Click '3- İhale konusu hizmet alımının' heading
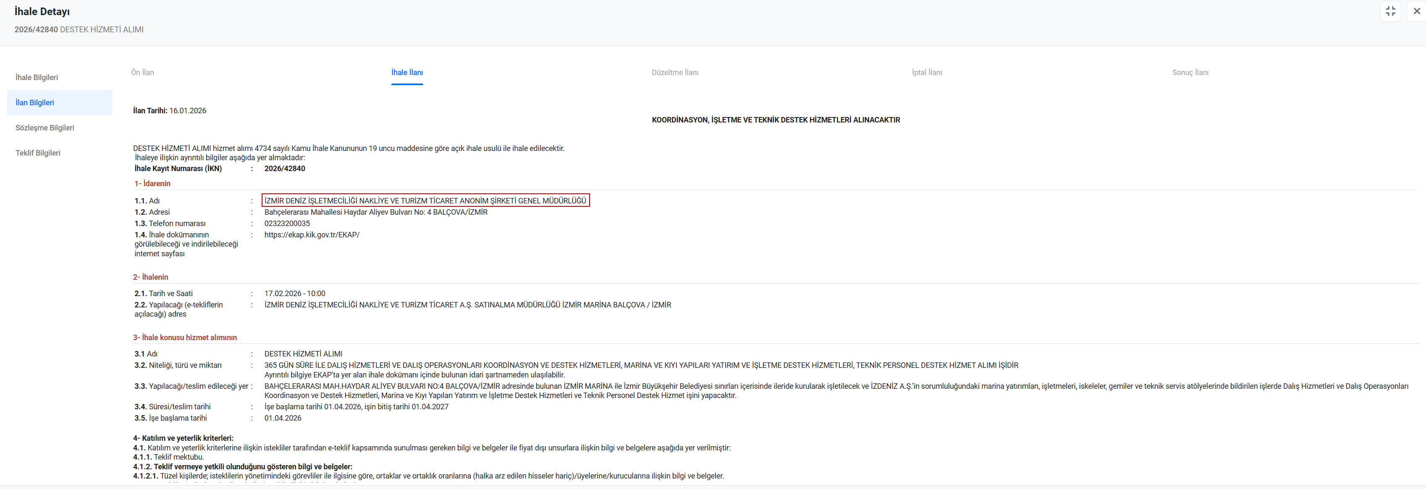Image resolution: width=1426 pixels, height=489 pixels. point(185,338)
